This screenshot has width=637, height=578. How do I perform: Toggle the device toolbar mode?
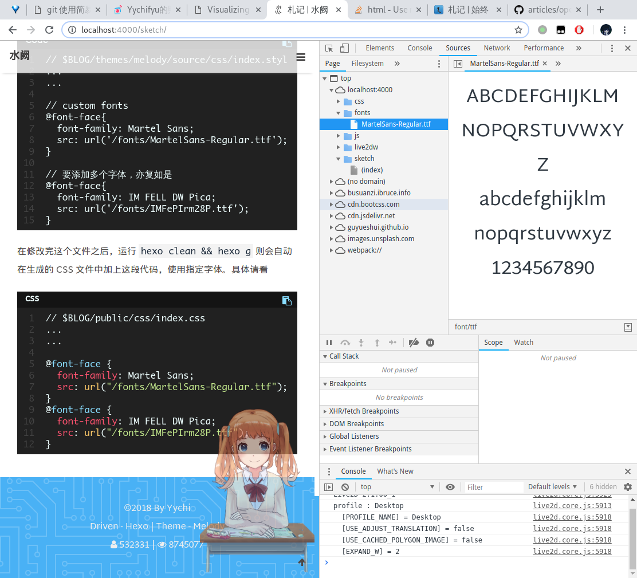[x=344, y=48]
